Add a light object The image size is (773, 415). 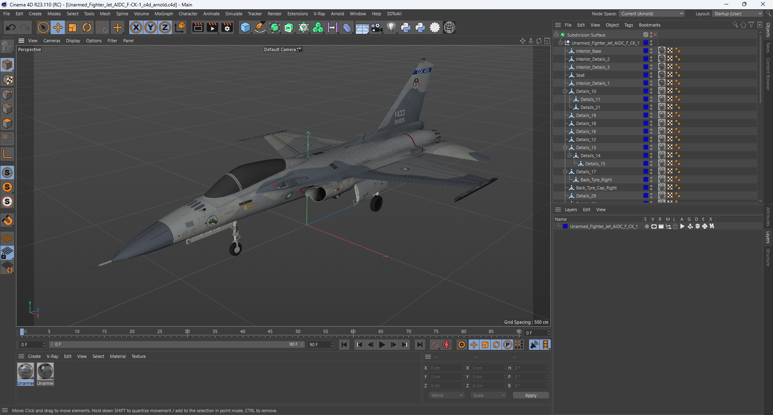click(391, 27)
